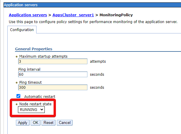Go to the AppsCluster_server1 breadcrumb link
This screenshot has width=181, height=134.
point(73,15)
